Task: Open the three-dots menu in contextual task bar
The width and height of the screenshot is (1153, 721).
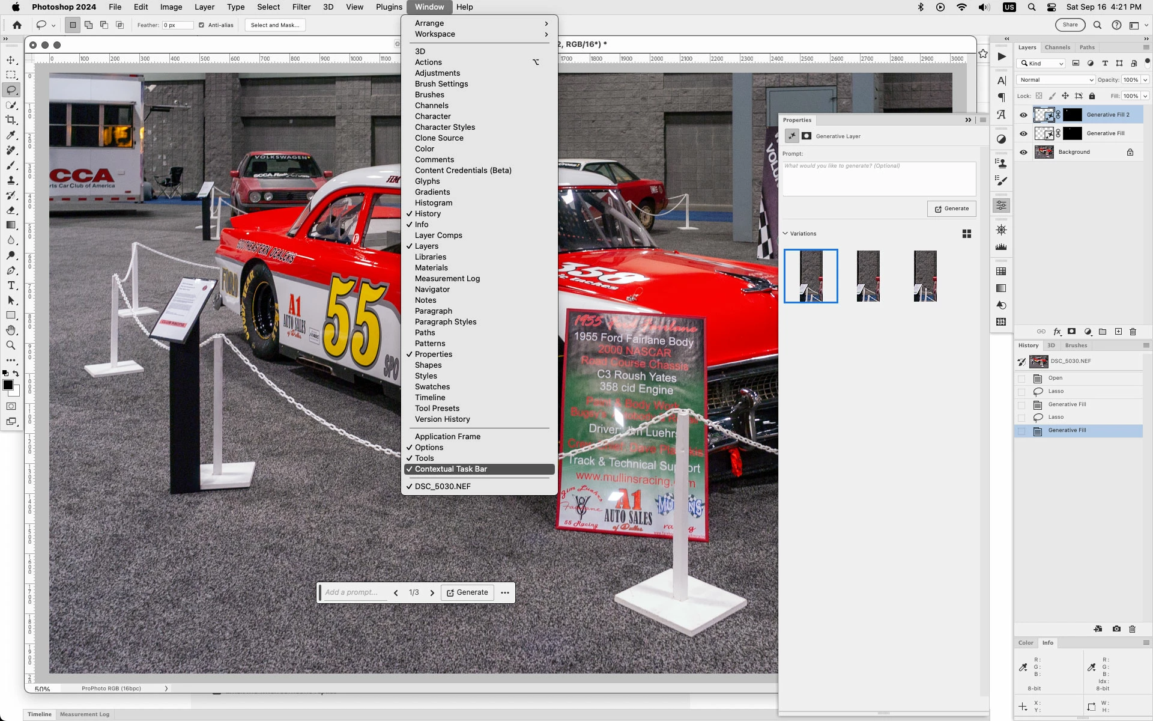Action: pyautogui.click(x=505, y=592)
